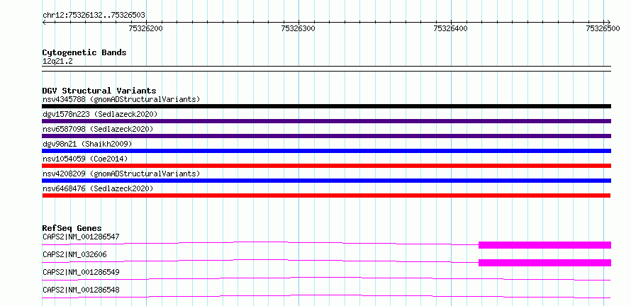Click the DGV Structural Variants track title
The height and width of the screenshot is (306, 631).
[x=99, y=91]
